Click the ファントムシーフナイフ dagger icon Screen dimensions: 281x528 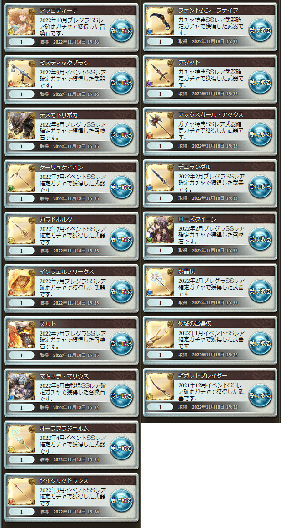tap(160, 21)
